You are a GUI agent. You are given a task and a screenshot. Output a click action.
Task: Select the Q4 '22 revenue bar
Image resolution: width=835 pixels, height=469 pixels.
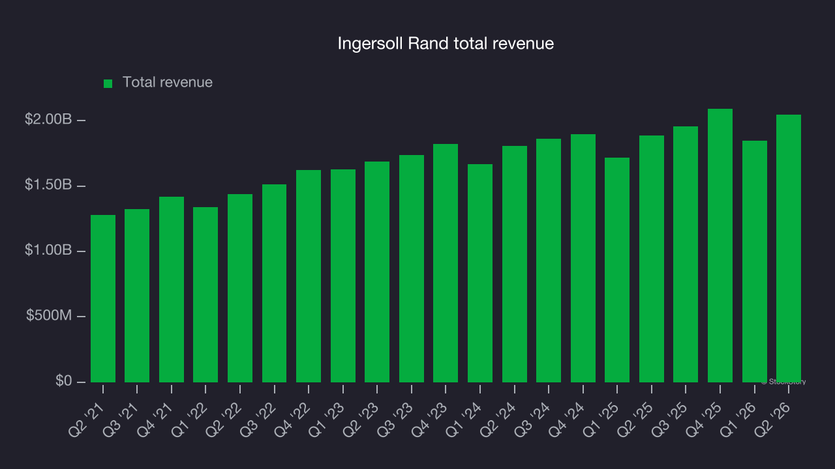[x=309, y=276]
